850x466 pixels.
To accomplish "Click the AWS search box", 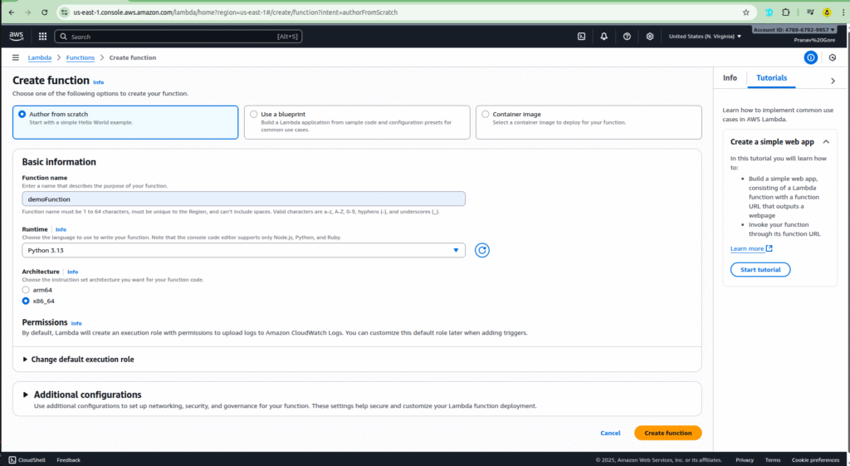I will coord(178,37).
